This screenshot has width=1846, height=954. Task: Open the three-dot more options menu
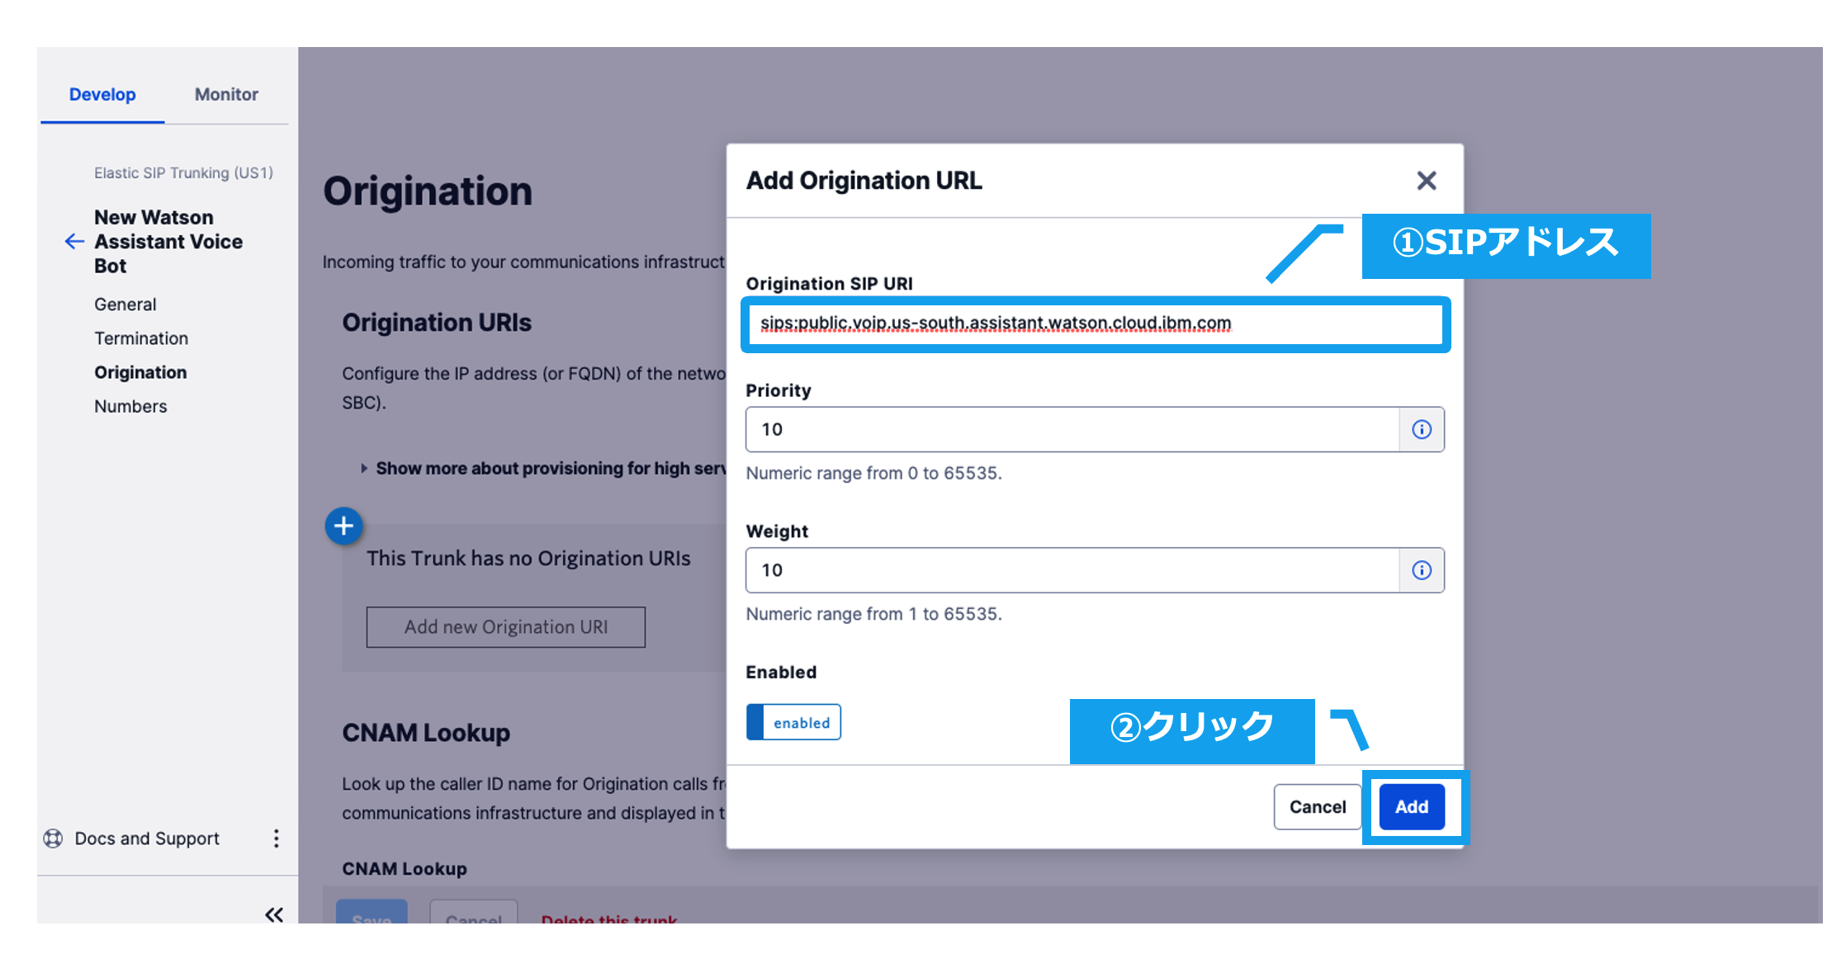coord(276,838)
